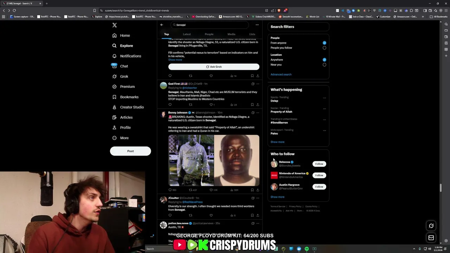Open search options three-dot menu

[257, 25]
